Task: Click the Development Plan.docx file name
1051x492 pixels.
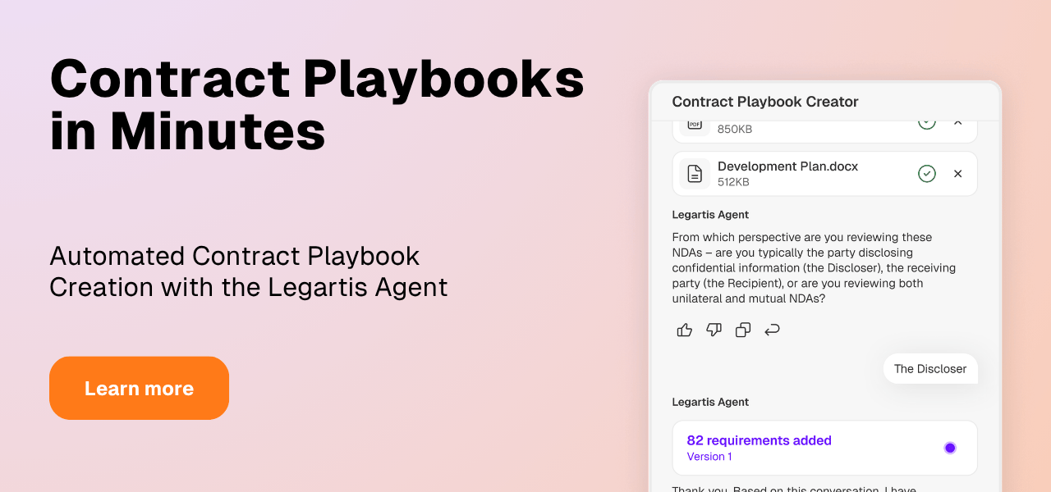Action: 787,166
